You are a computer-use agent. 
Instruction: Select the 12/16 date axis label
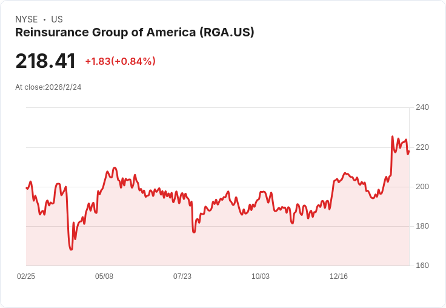click(x=339, y=276)
